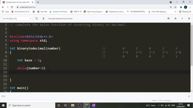Image resolution: width=193 pixels, height=108 pixels.
Task: Close the Compile and run the code tab
Action: pyautogui.click(x=33, y=2)
